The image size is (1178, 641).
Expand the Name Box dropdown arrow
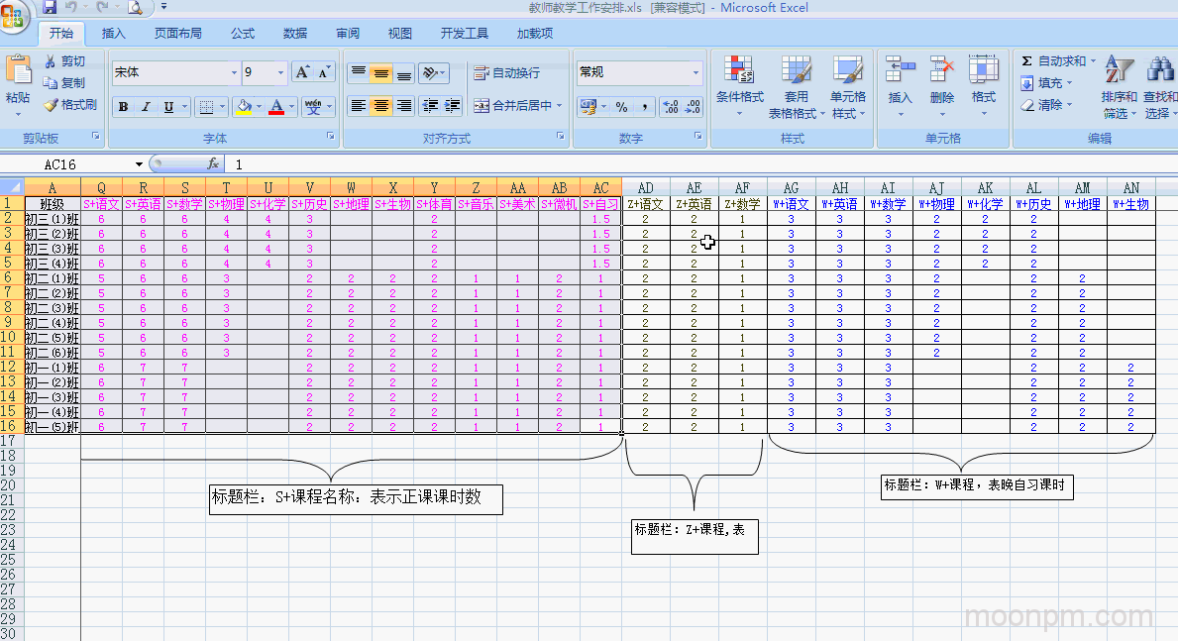(140, 164)
